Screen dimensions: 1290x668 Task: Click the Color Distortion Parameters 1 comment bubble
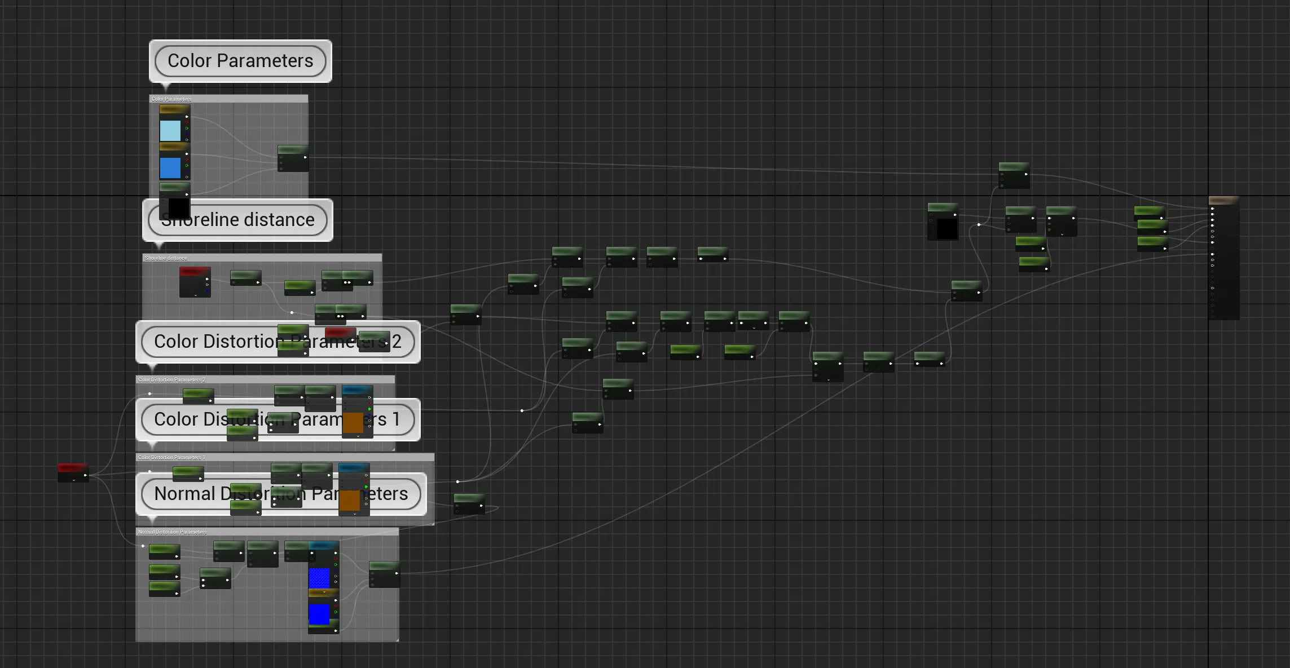(278, 419)
